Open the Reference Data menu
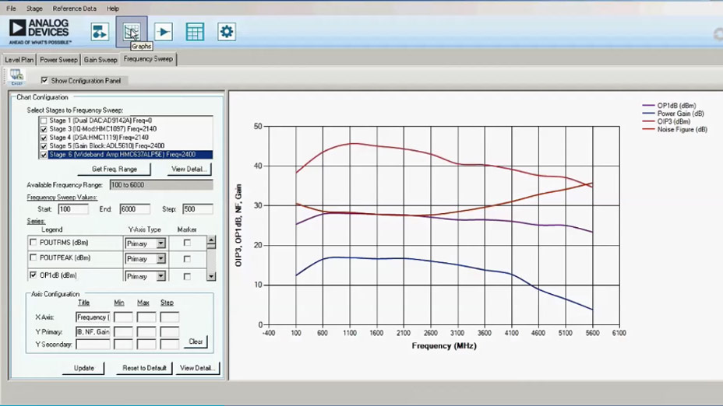This screenshot has width=723, height=406. tap(74, 9)
